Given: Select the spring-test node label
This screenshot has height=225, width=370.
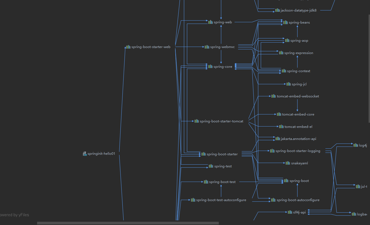Looking at the screenshot, I should (223, 166).
